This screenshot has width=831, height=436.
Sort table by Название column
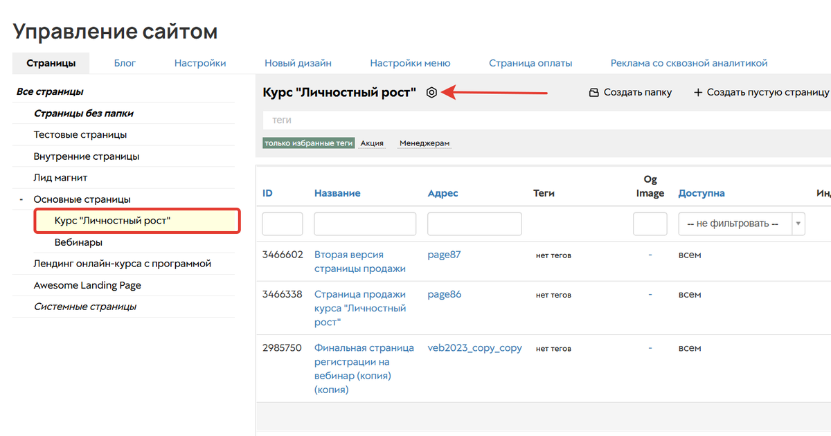[337, 193]
